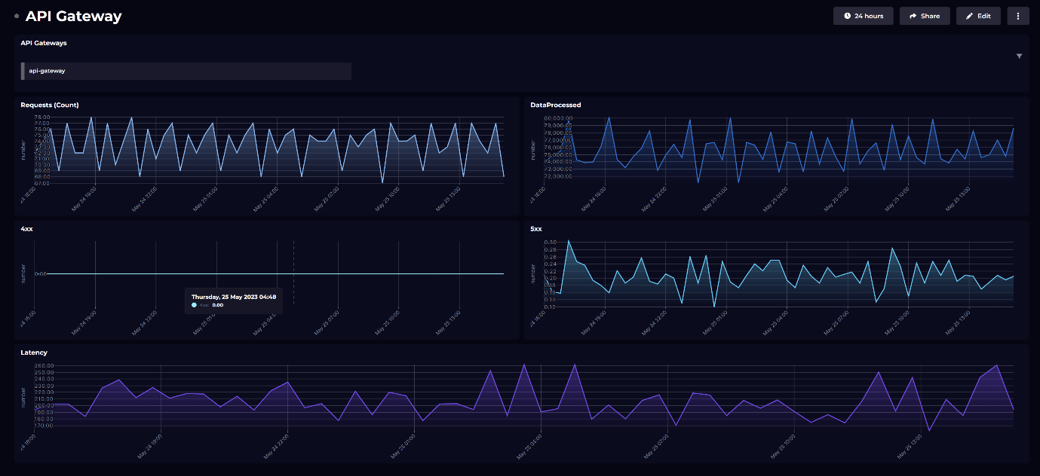This screenshot has height=476, width=1040.
Task: Click the highest peak on the Latency chart
Action: coord(525,363)
